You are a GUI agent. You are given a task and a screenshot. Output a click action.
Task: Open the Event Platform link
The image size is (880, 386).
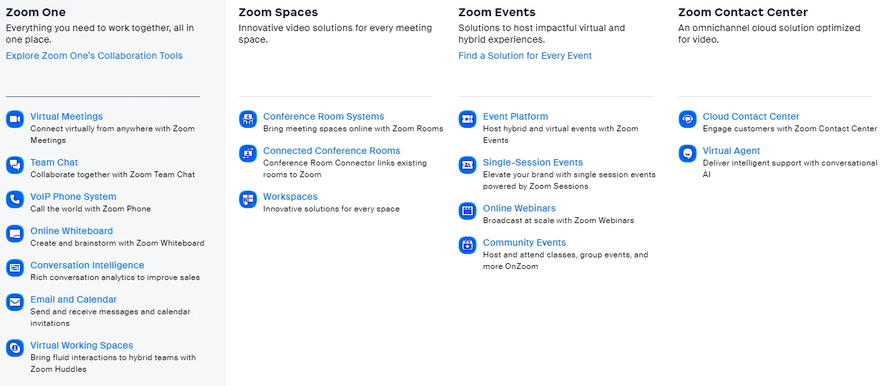tap(515, 116)
